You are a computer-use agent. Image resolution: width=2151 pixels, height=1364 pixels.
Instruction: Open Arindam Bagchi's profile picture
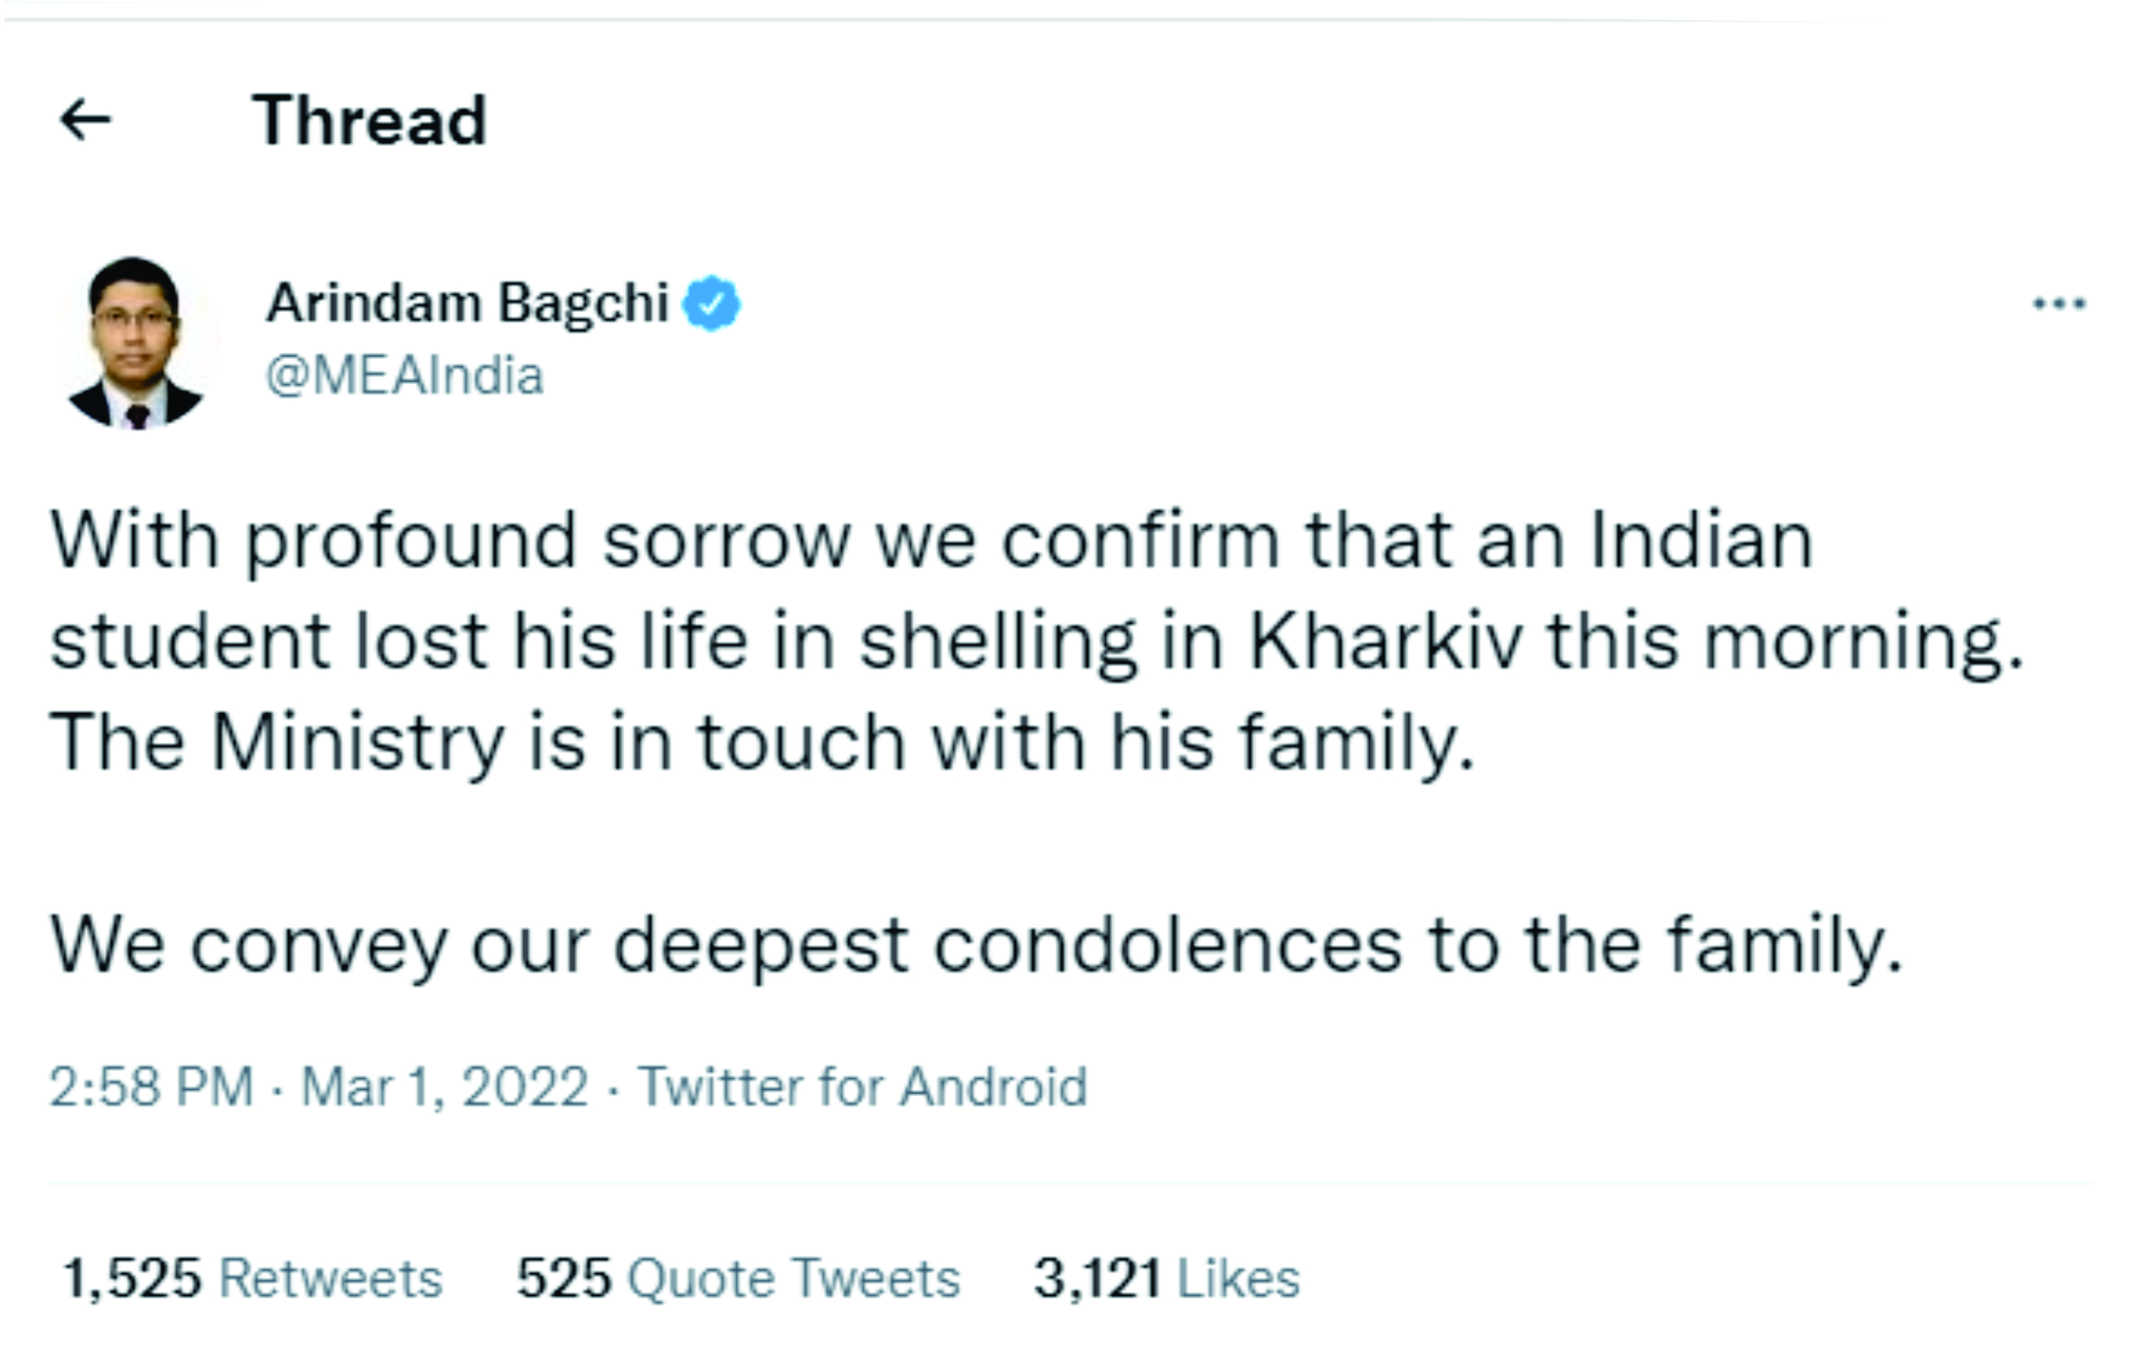135,343
